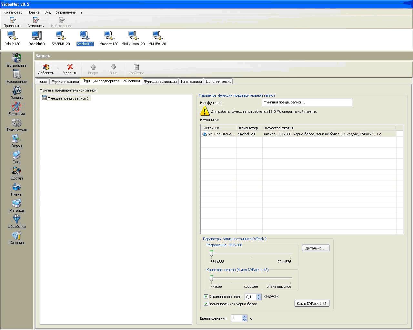Open the Вид menu
The height and width of the screenshot is (330, 413).
click(x=47, y=12)
